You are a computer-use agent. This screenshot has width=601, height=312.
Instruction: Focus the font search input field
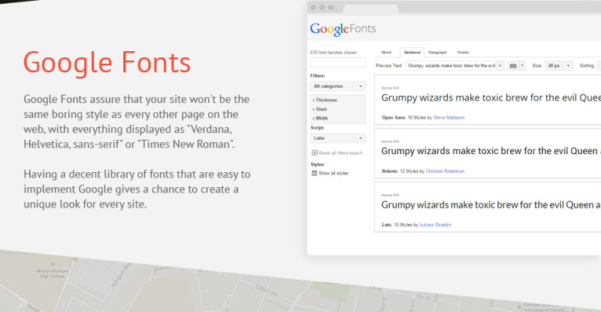pos(338,62)
